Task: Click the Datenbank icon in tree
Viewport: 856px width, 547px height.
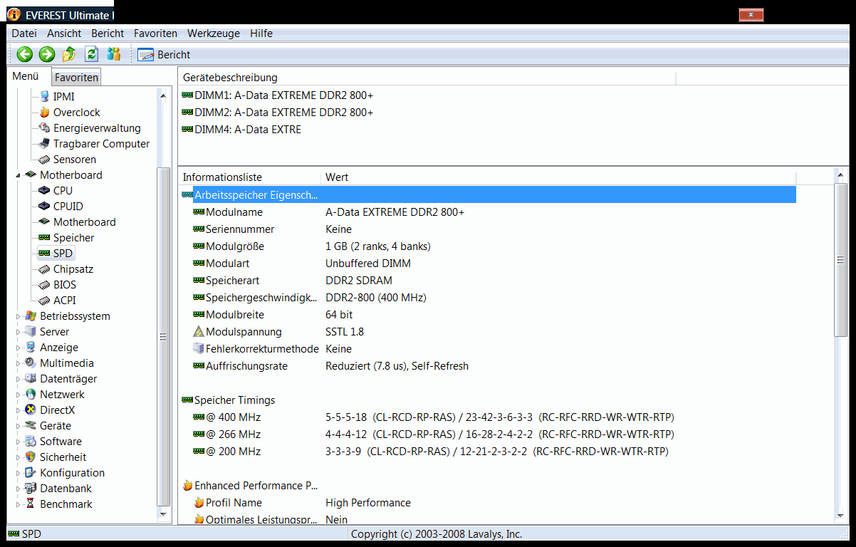Action: pos(30,488)
